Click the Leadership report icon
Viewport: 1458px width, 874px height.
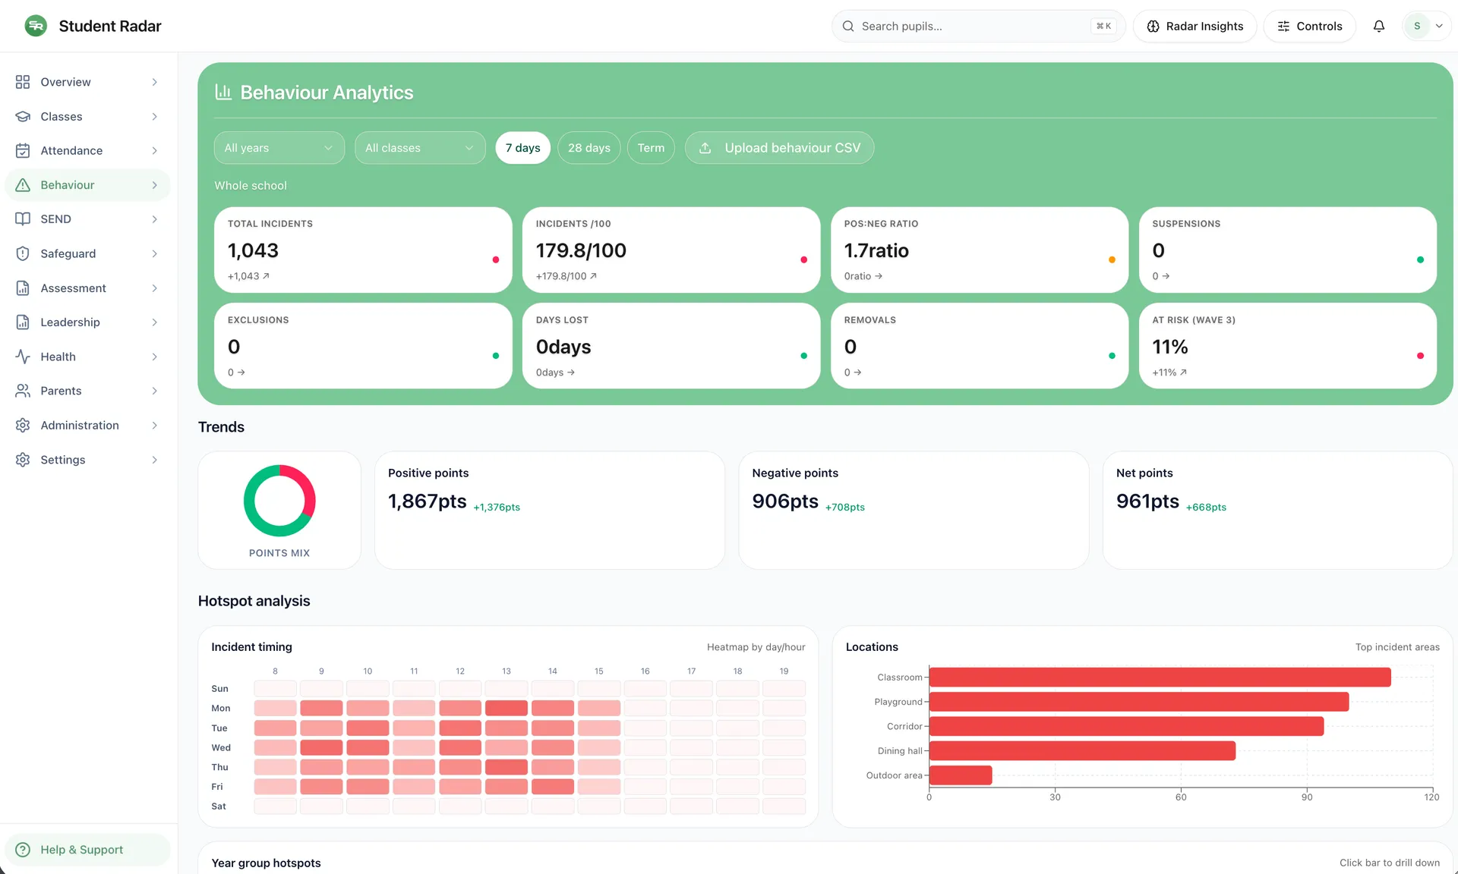coord(23,322)
